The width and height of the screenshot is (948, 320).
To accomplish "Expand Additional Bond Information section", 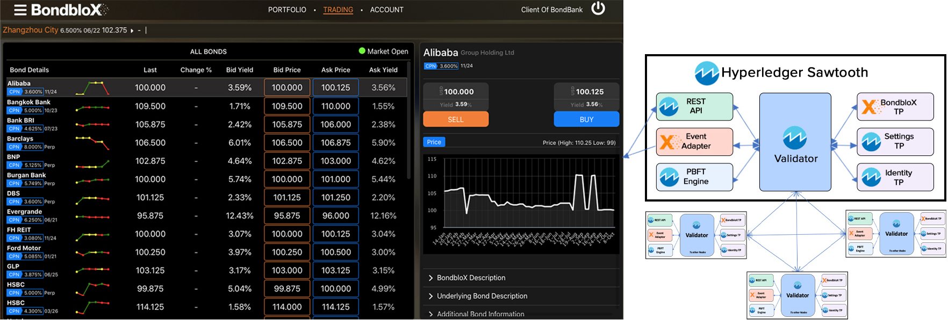I will pos(476,314).
